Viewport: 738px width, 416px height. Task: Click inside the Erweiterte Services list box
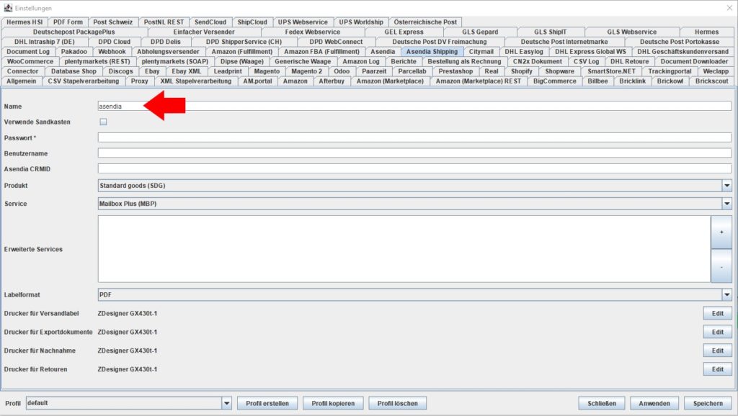click(404, 248)
